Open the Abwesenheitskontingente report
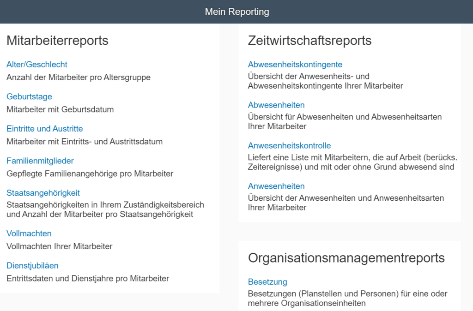This screenshot has height=311, width=473. 295,65
